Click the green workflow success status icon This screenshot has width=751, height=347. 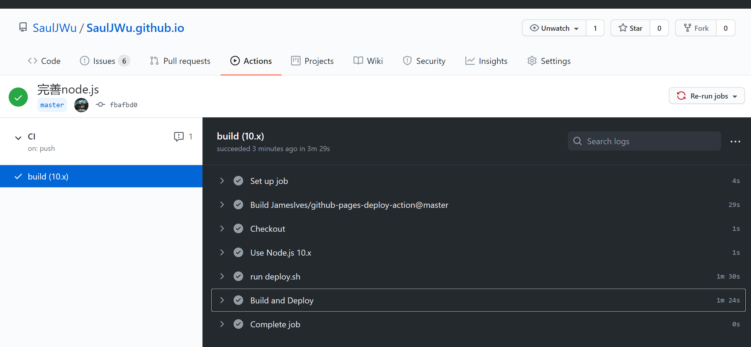point(18,97)
